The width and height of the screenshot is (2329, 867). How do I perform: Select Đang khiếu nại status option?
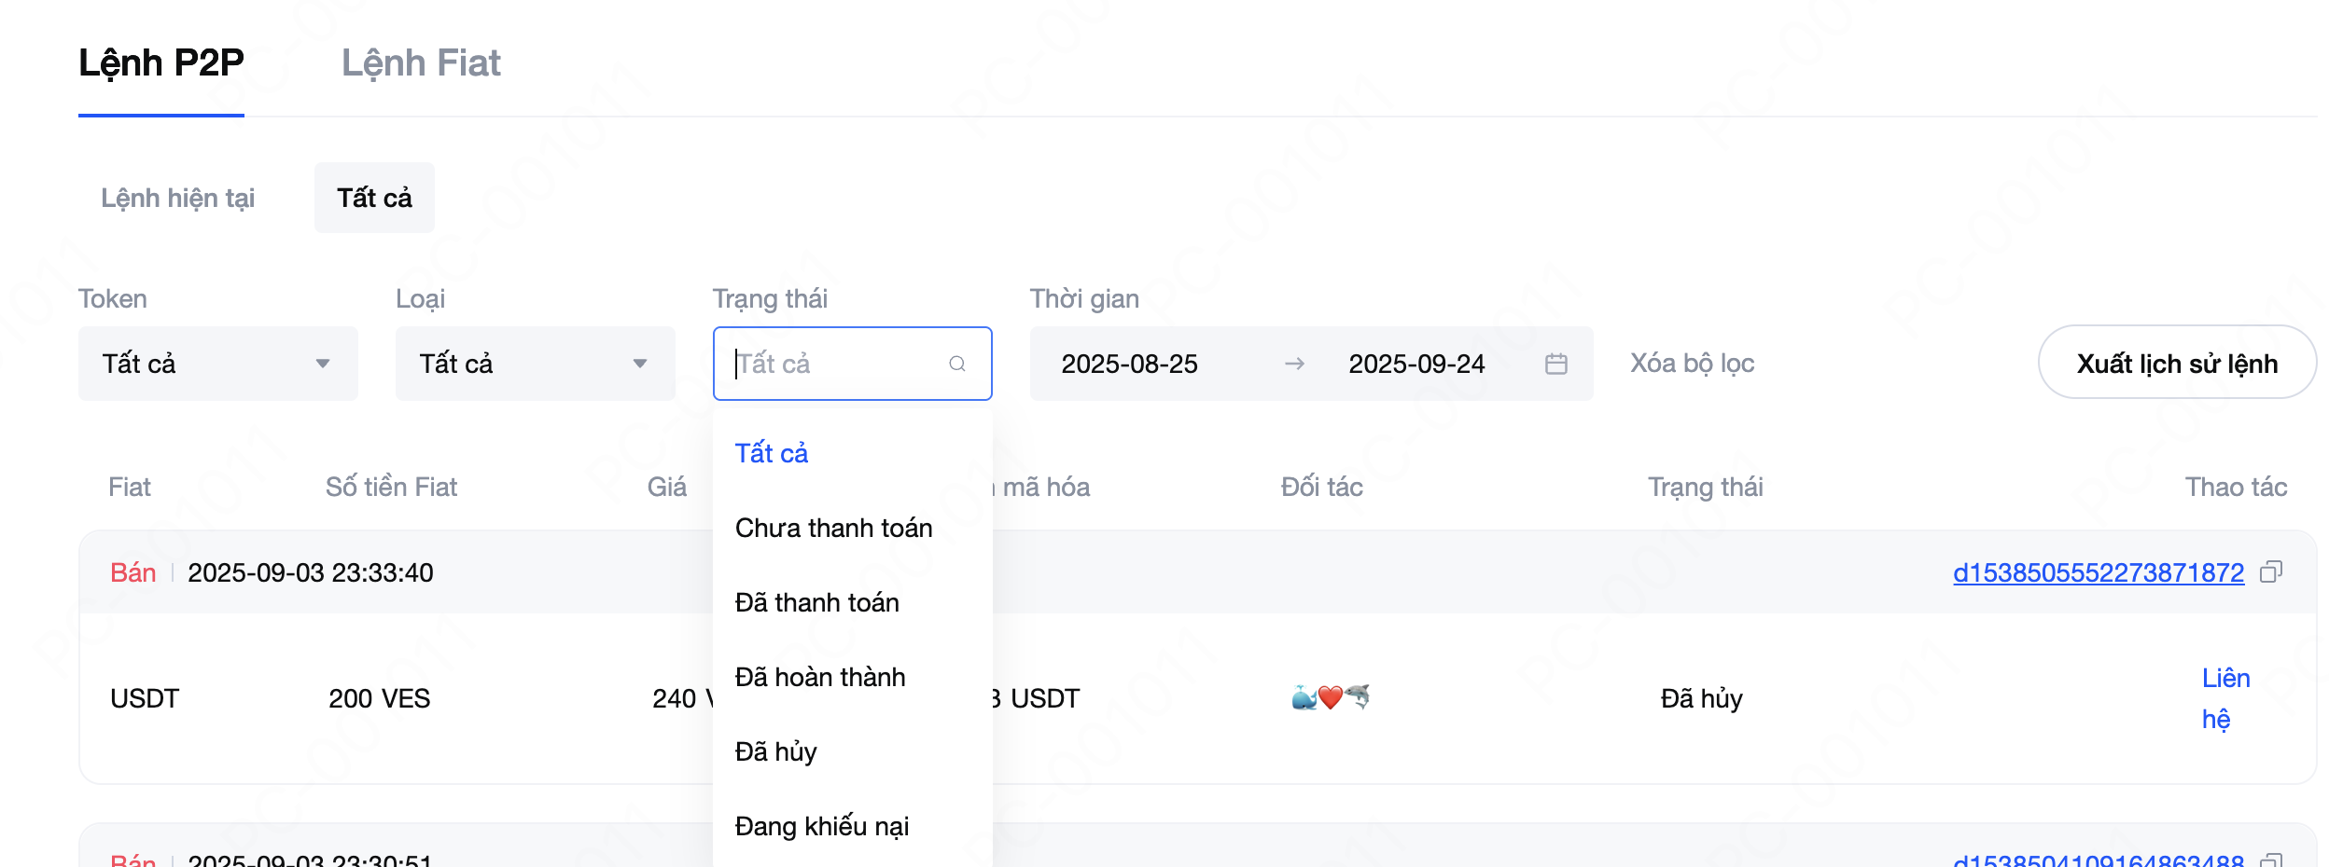[821, 826]
